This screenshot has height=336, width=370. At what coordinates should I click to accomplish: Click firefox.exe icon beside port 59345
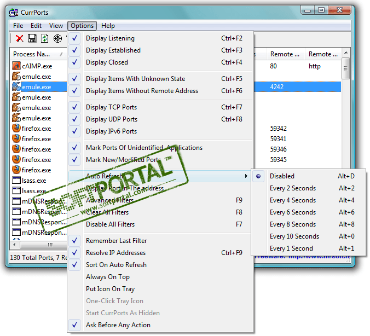(x=16, y=159)
